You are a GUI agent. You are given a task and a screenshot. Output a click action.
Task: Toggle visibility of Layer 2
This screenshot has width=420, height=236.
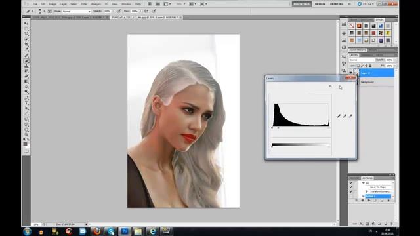tap(350, 73)
